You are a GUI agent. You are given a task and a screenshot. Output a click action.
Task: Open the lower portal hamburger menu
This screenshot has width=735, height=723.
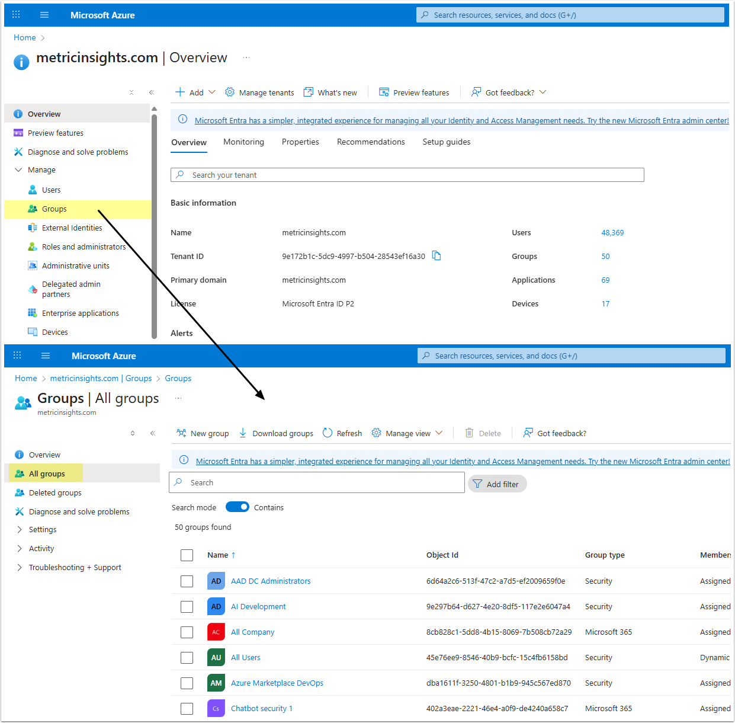[x=46, y=356]
